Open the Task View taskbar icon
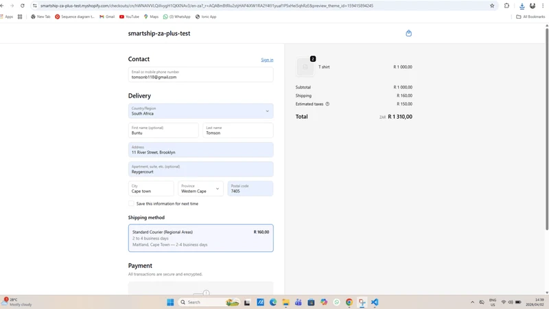The image size is (549, 309). pyautogui.click(x=247, y=302)
